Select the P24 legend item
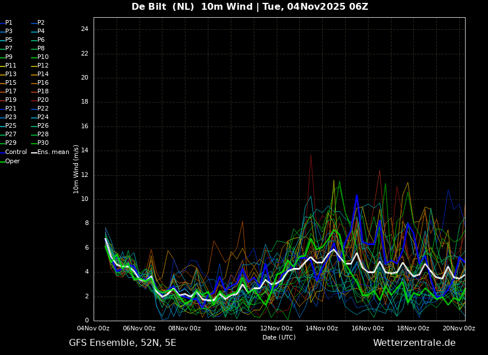 [43, 117]
